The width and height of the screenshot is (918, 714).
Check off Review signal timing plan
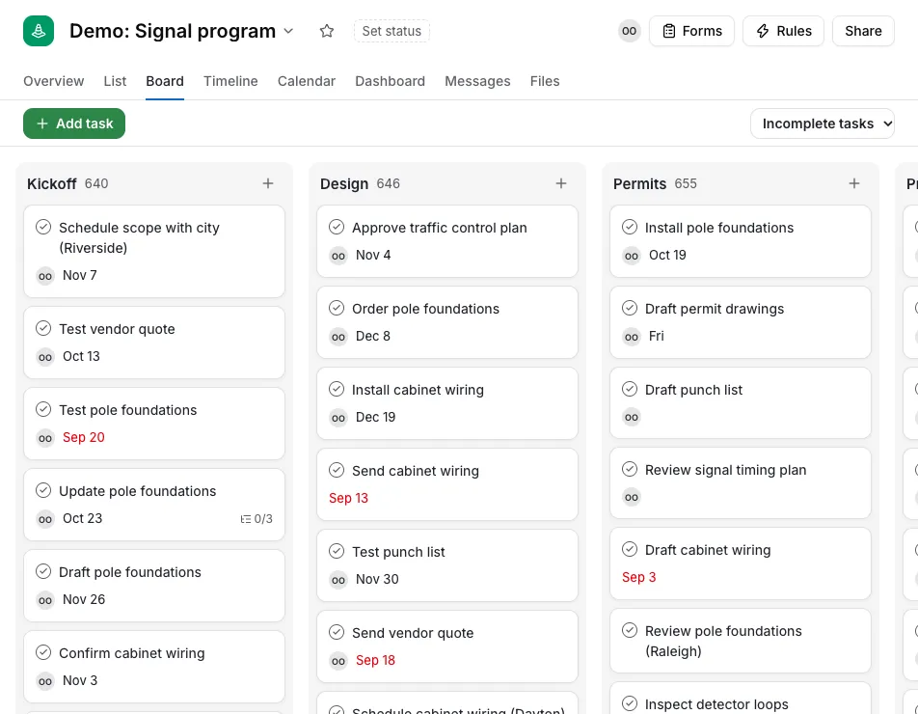pos(630,469)
